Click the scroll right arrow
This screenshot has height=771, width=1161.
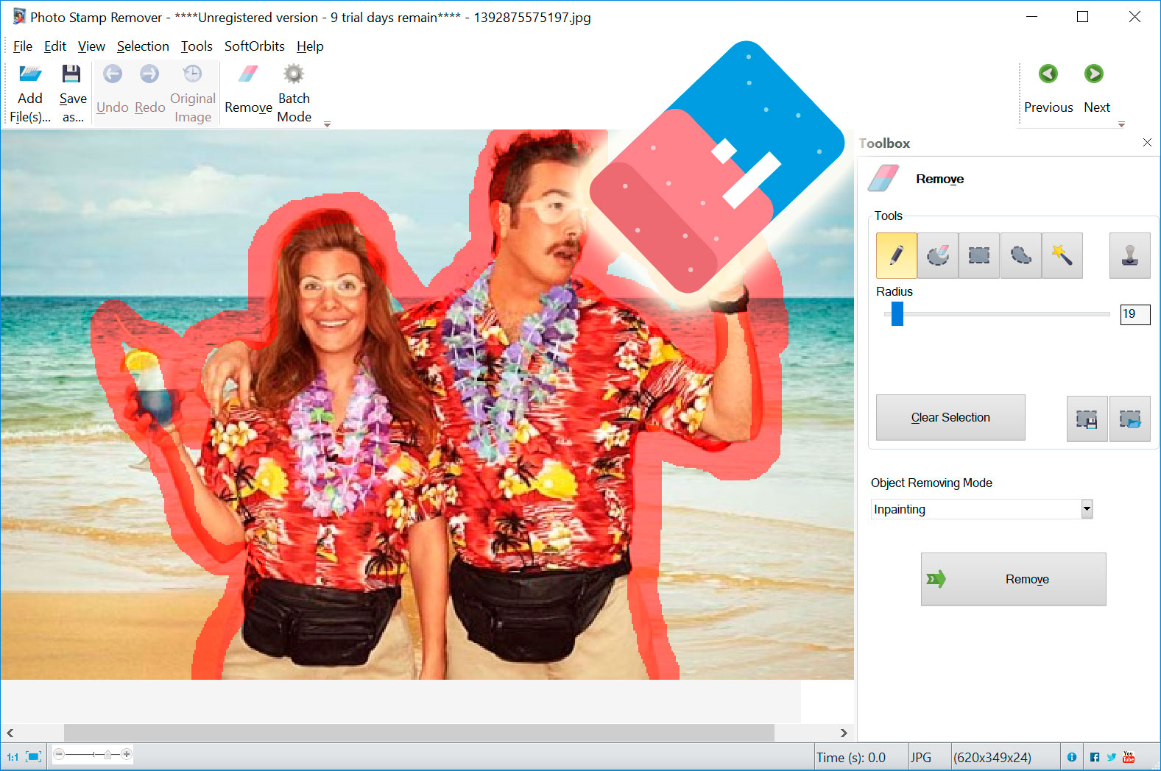pos(844,733)
